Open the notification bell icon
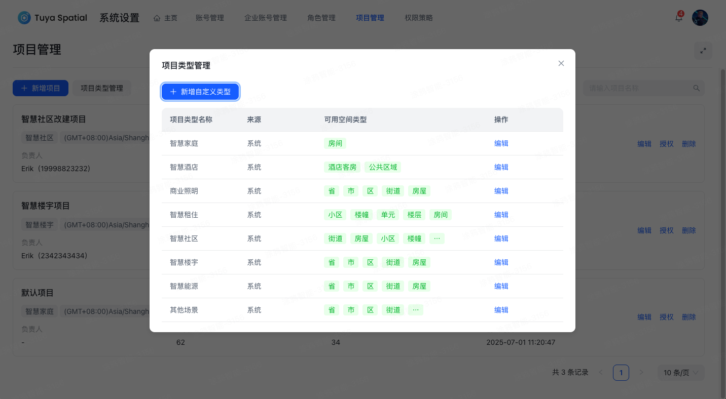The image size is (726, 399). (679, 18)
